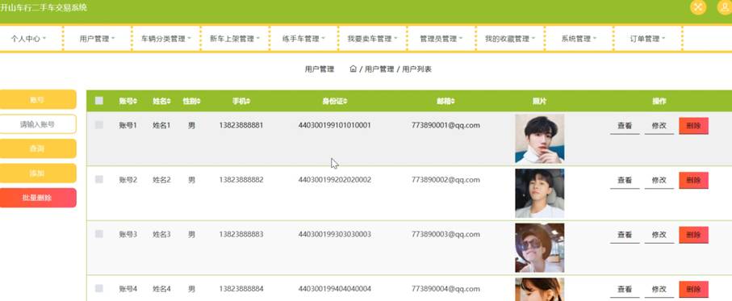The width and height of the screenshot is (732, 301).
Task: Select email 773890003@qq.com
Action: point(445,234)
